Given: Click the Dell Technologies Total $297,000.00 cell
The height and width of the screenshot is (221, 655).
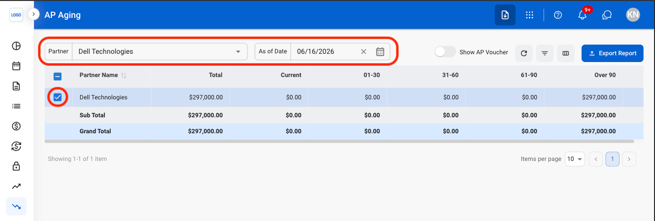Looking at the screenshot, I should (x=206, y=97).
